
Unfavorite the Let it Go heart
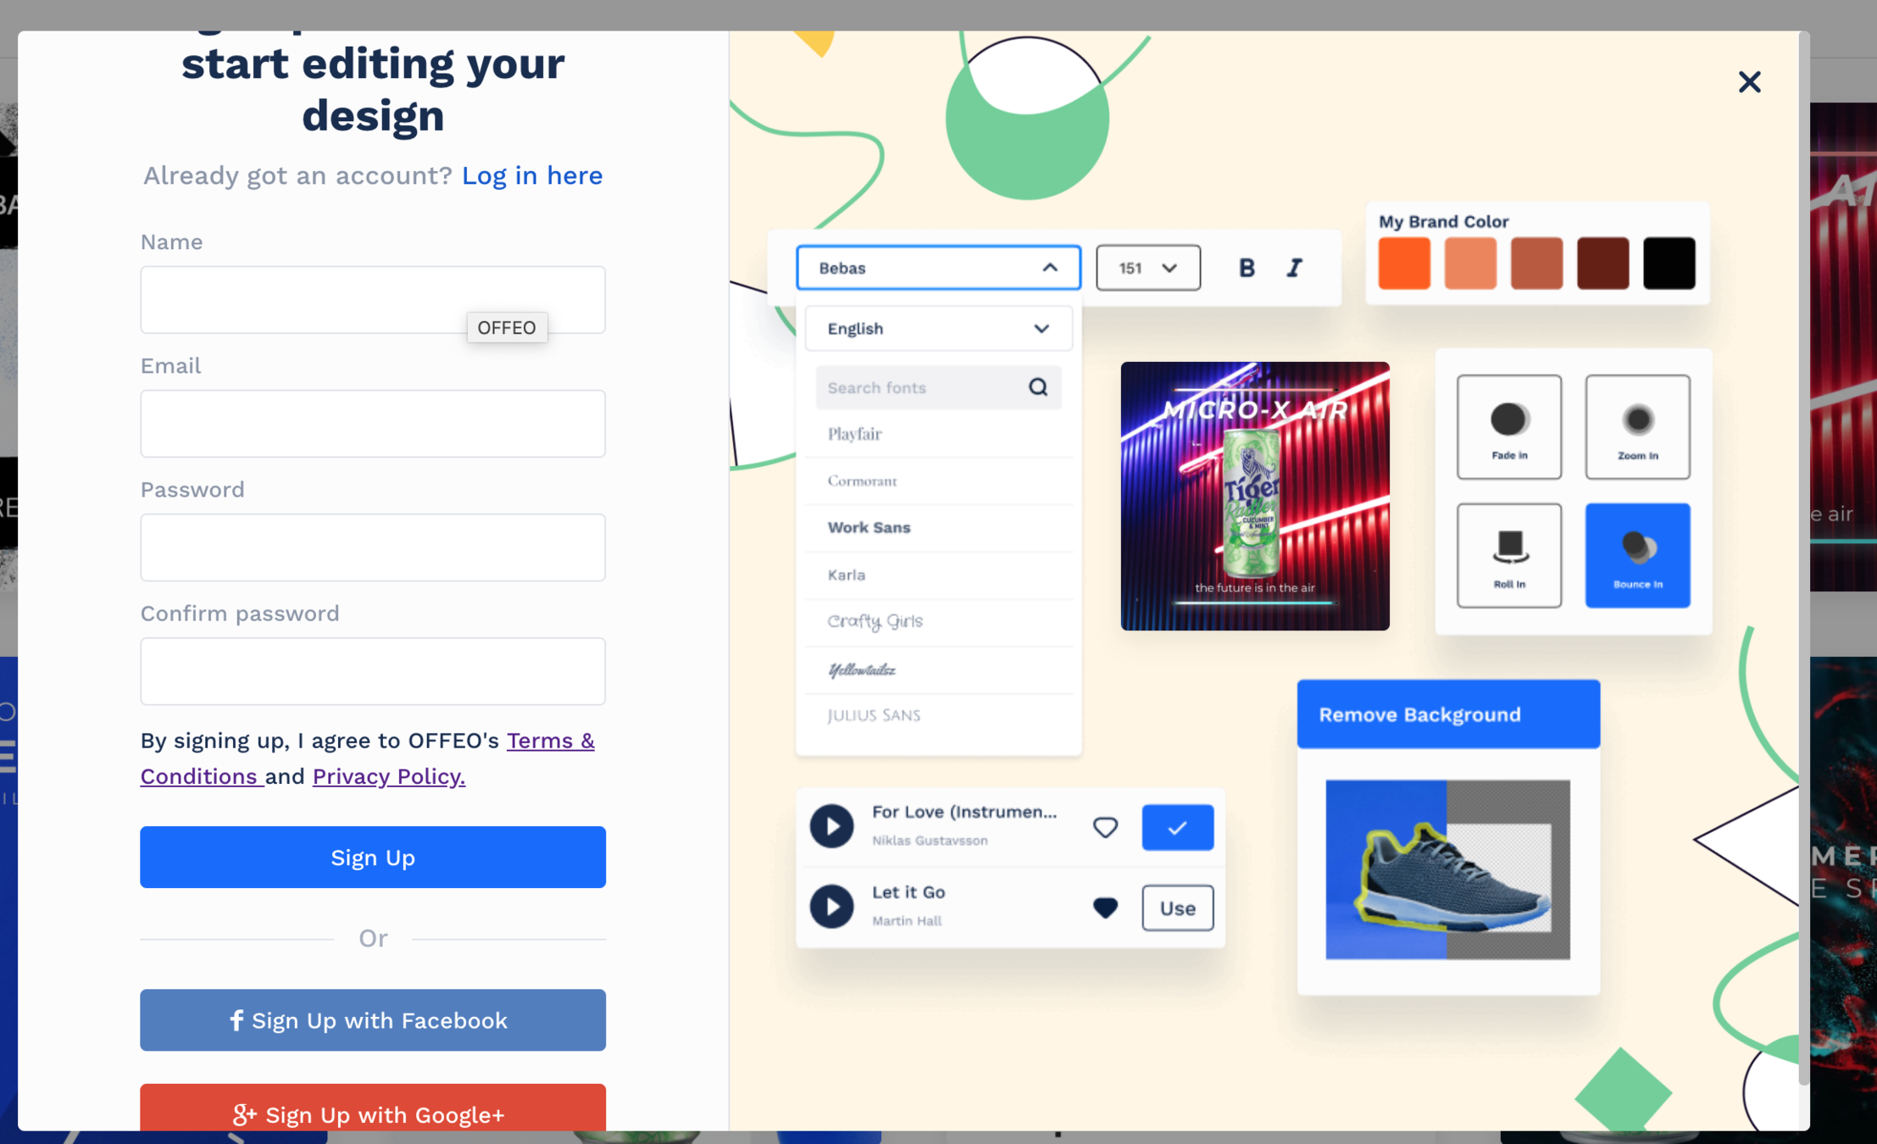(1104, 908)
